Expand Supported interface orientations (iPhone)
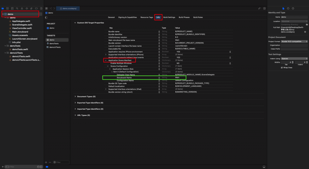The image size is (309, 169). point(106,55)
